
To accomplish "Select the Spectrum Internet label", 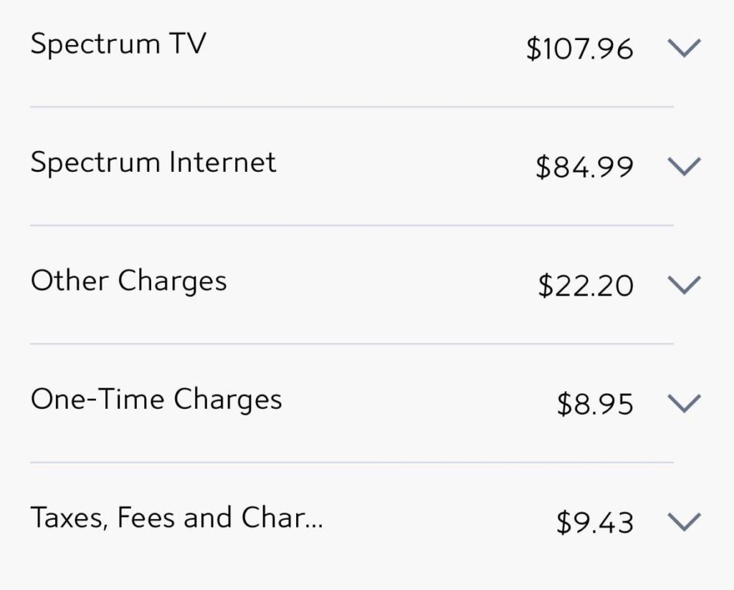I will coord(153,162).
